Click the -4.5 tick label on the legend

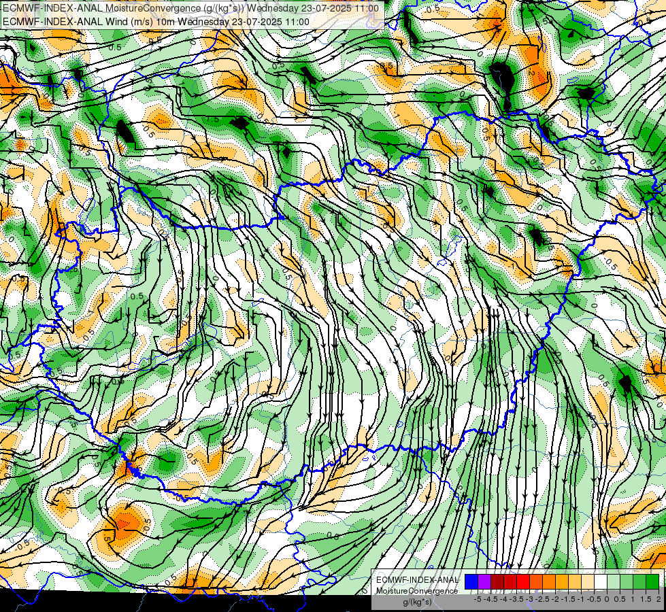(x=490, y=599)
